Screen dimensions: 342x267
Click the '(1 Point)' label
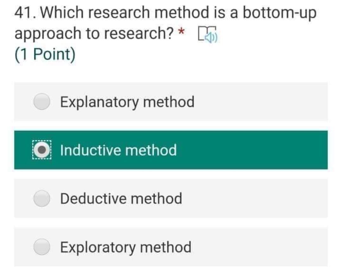click(x=45, y=54)
